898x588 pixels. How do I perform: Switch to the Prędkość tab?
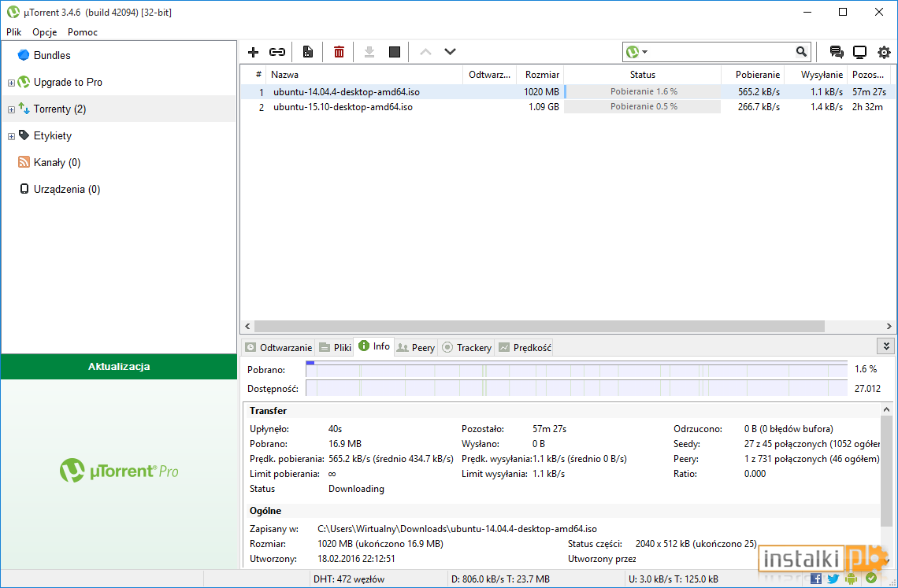(x=525, y=348)
